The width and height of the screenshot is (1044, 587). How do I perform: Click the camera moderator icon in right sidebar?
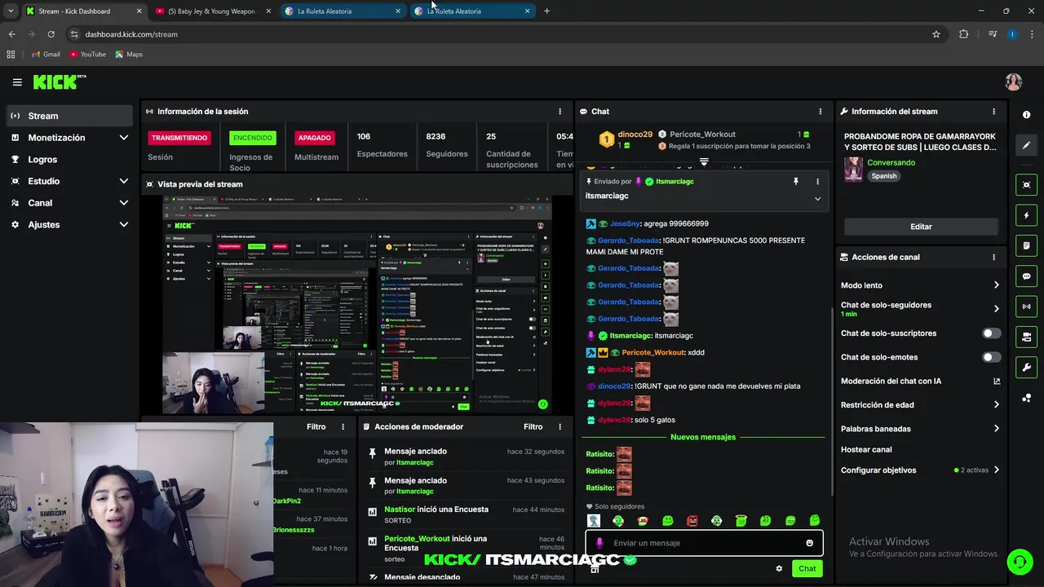[1026, 337]
